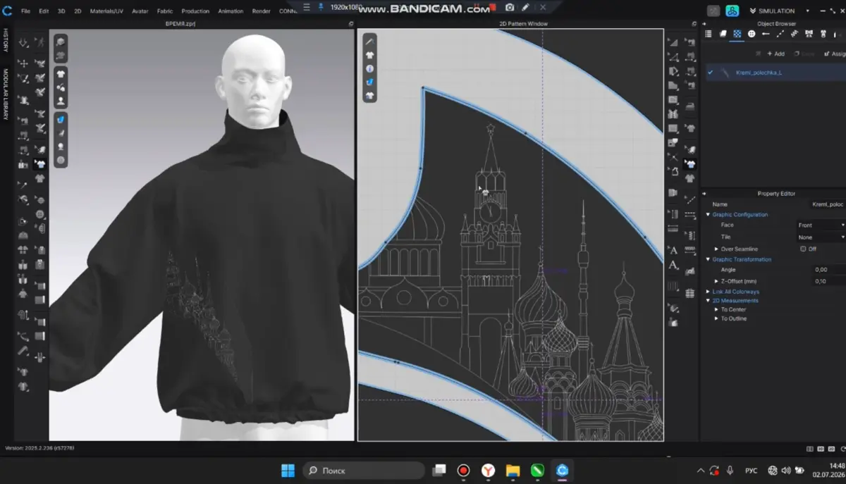This screenshot has width=846, height=484.
Task: Open the list-view tab in Object Browser
Action: (708, 33)
